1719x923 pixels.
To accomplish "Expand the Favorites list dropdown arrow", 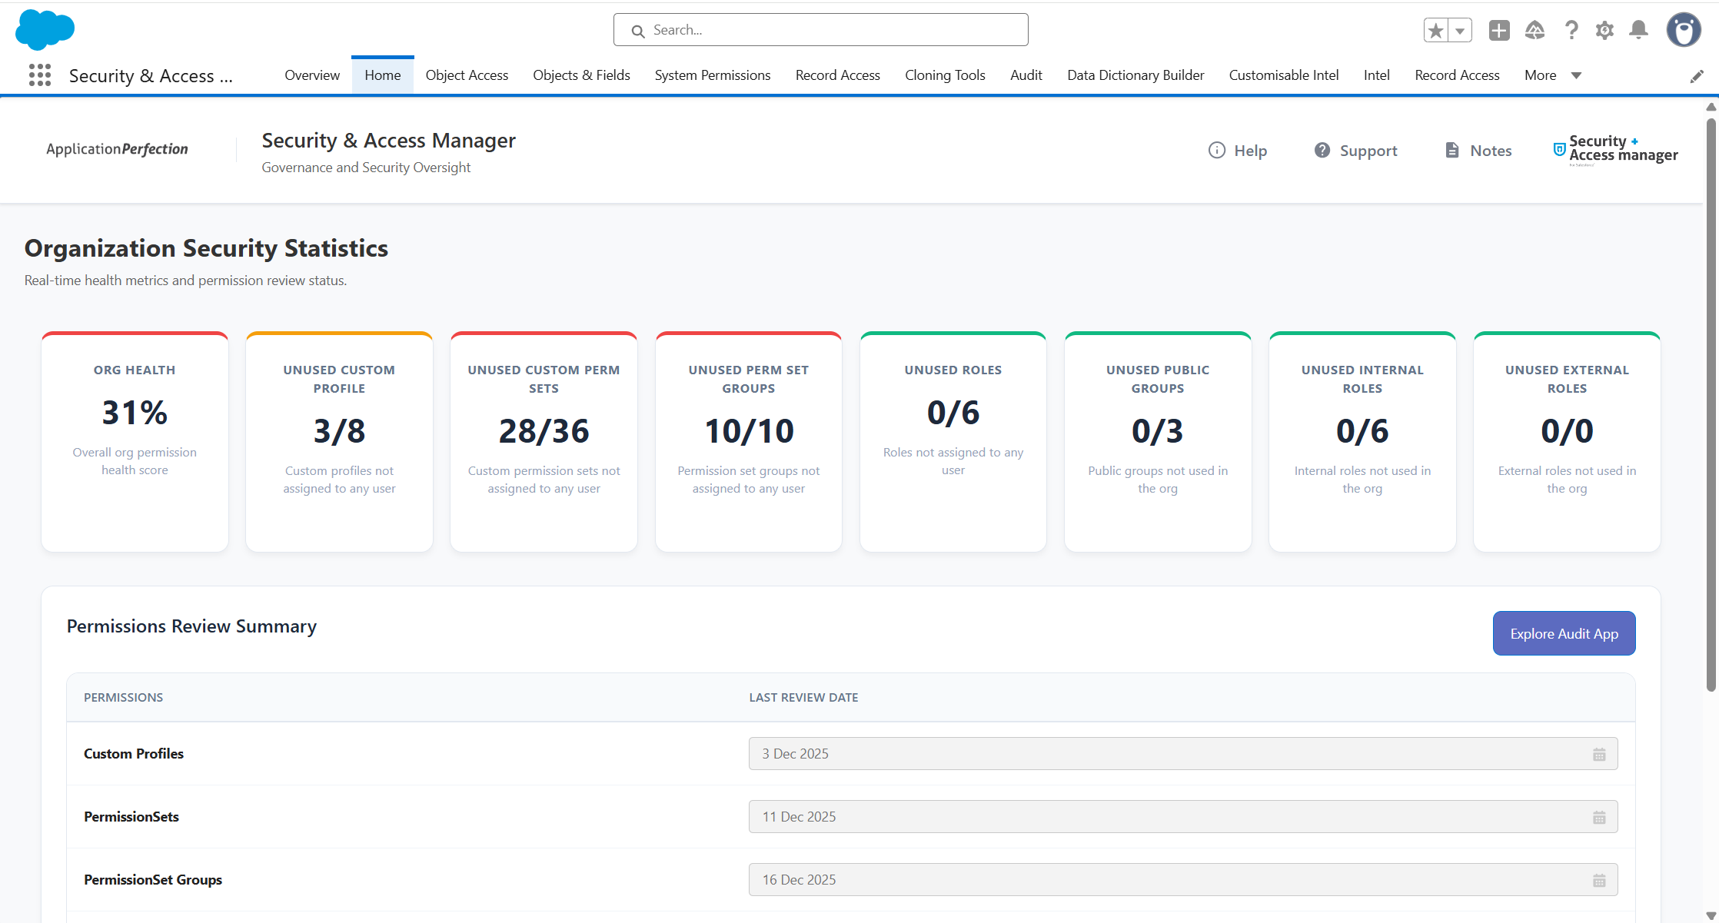I will (x=1460, y=31).
